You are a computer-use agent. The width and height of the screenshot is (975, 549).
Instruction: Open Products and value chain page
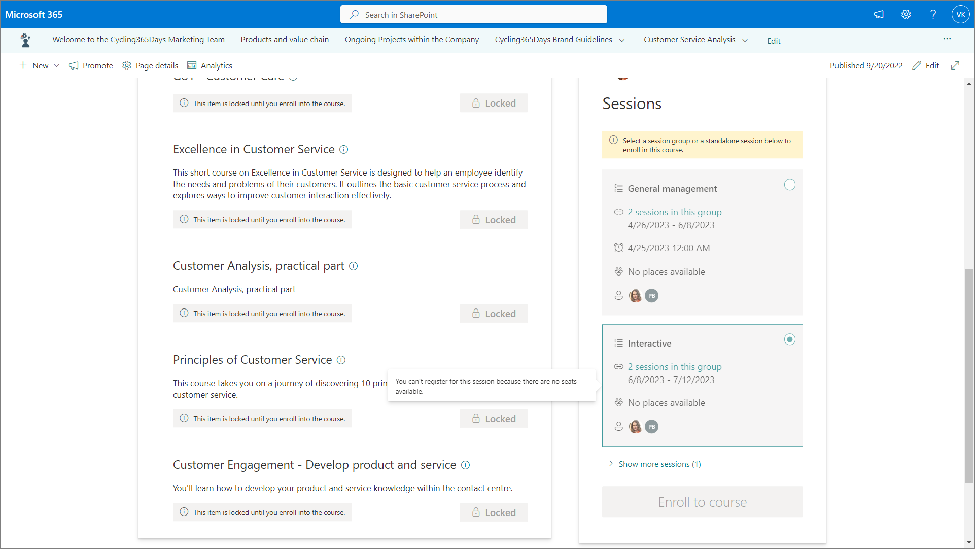[x=285, y=40]
